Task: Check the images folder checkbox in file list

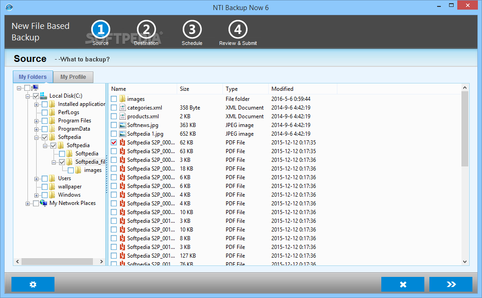Action: (x=114, y=99)
